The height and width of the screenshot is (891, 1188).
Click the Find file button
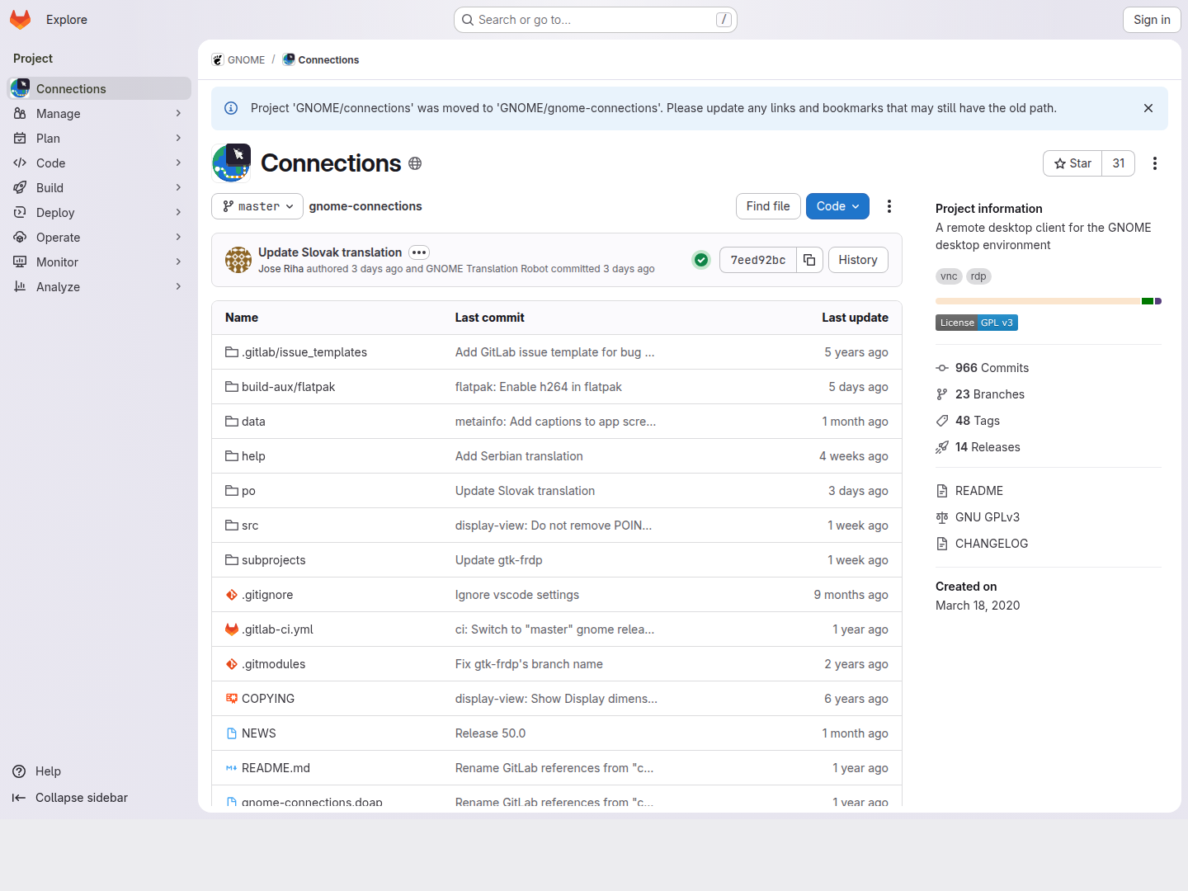pos(768,206)
